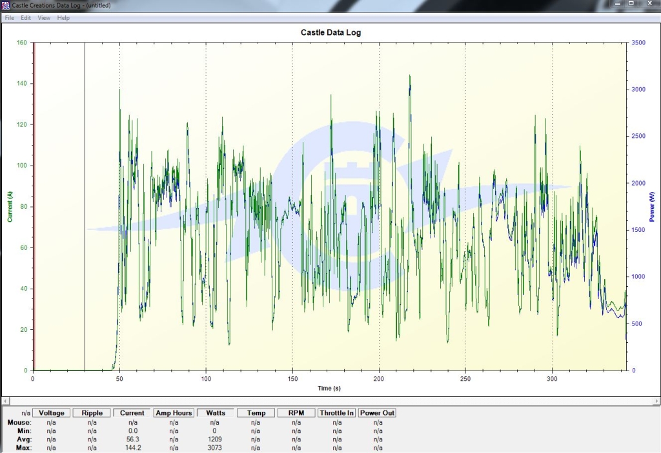Click the 2000 tick on power axis

[638, 183]
